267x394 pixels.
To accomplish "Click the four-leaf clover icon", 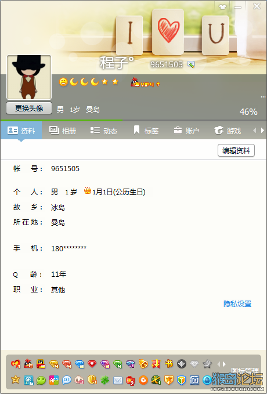I will pos(105,380).
